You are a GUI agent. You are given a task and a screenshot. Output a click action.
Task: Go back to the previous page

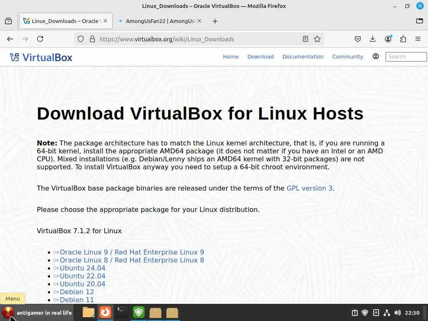(x=10, y=39)
